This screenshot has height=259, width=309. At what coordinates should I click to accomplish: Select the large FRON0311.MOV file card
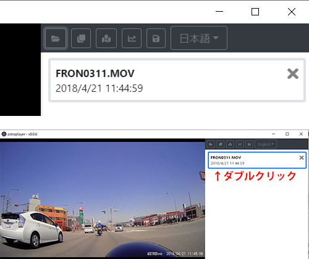coord(177,80)
